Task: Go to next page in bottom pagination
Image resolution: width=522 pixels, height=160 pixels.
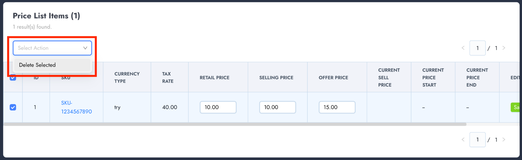Action: 504,140
